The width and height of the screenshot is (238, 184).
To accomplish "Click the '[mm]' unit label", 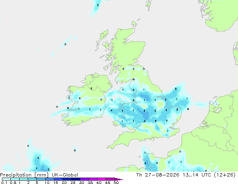I will pos(41,175).
